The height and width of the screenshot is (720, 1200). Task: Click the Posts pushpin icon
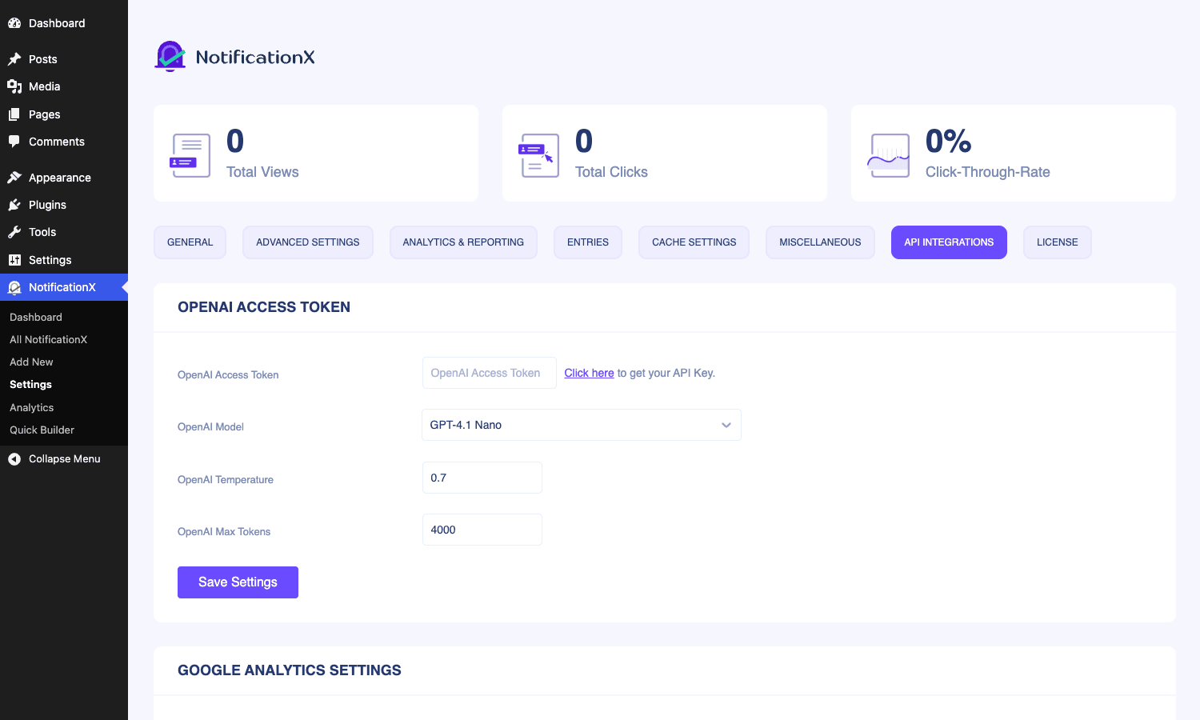(x=14, y=59)
